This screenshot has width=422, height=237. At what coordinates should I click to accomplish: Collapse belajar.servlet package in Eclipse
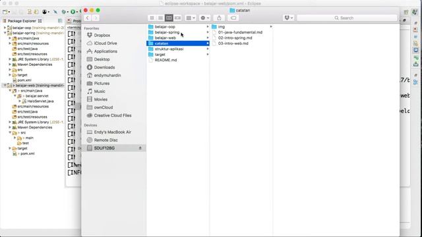pyautogui.click(x=15, y=96)
